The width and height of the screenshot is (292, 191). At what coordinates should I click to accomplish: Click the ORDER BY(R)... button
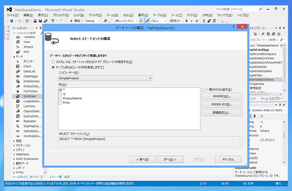222,104
